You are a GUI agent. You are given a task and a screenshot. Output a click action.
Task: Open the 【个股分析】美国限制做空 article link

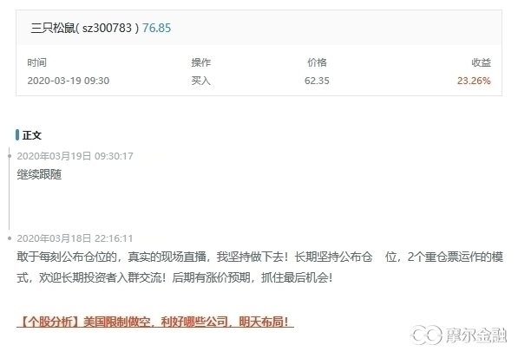click(x=155, y=322)
